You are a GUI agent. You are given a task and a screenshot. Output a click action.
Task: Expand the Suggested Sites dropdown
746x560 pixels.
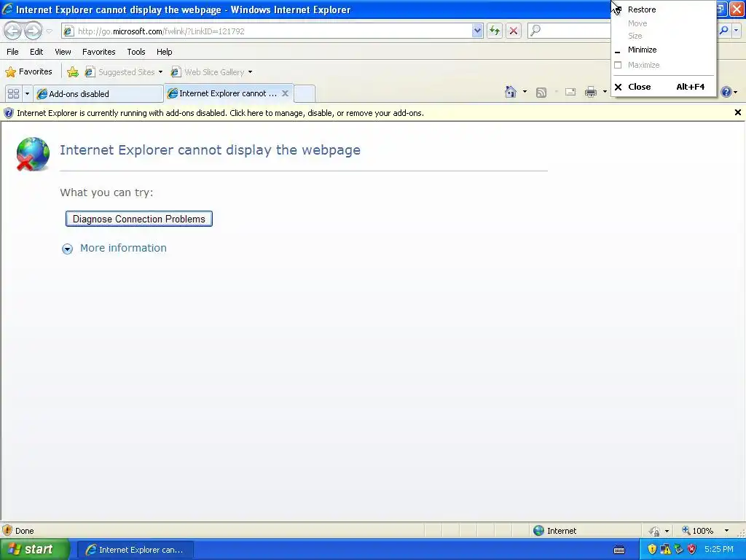tap(160, 72)
